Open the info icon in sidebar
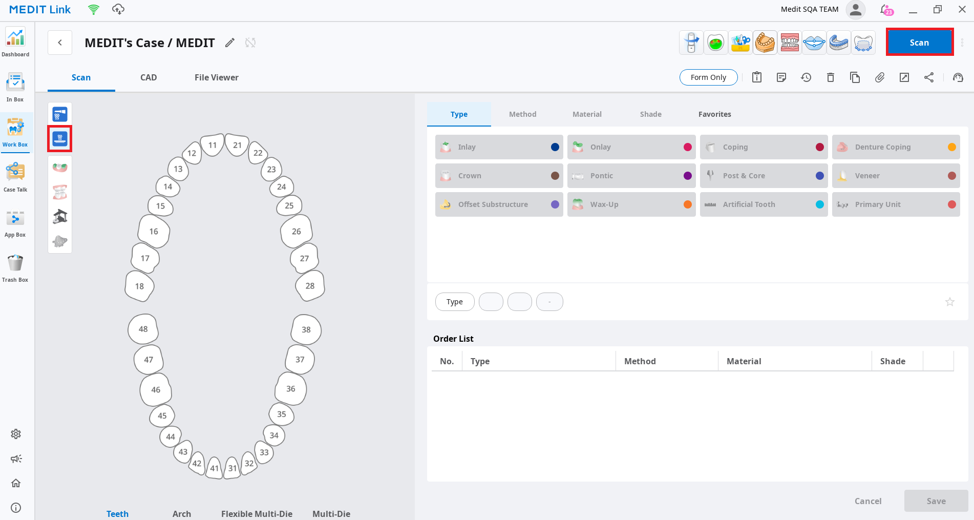This screenshot has height=520, width=974. pyautogui.click(x=16, y=508)
